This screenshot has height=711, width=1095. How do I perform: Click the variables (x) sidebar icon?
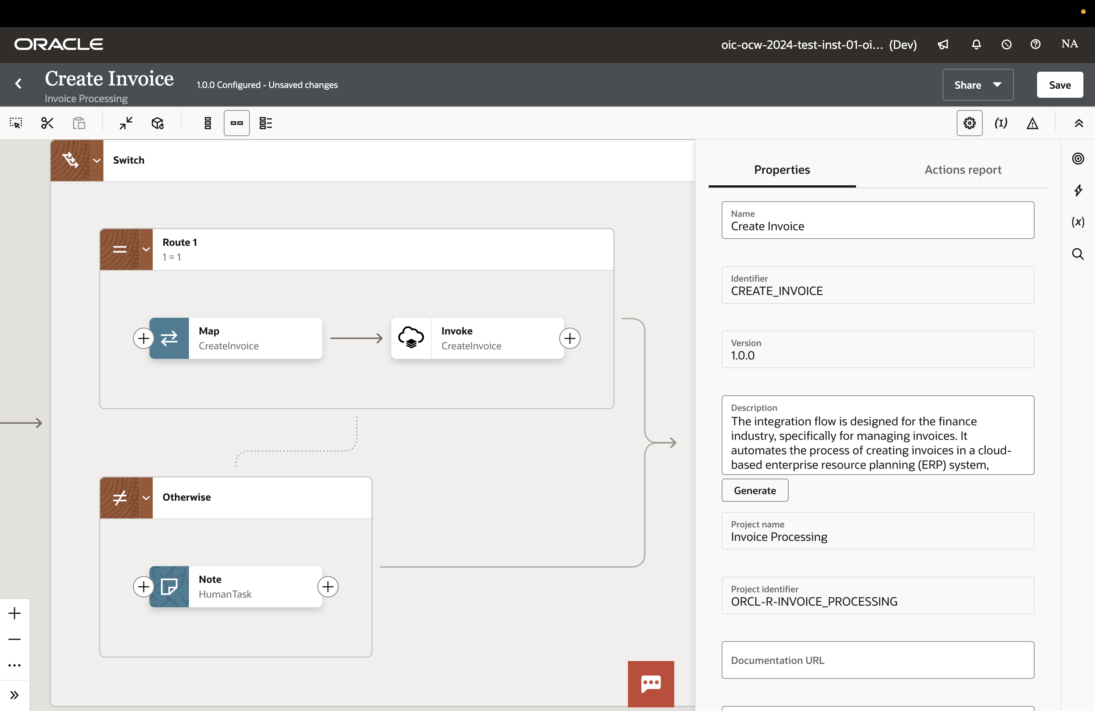[x=1078, y=222]
